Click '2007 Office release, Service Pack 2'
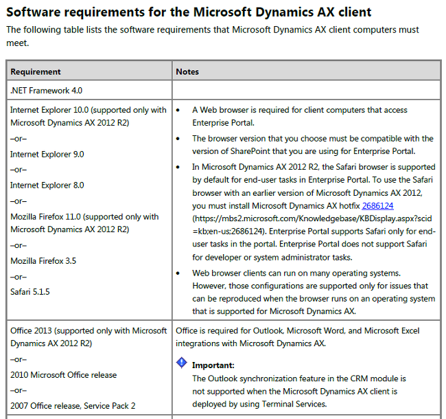The width and height of the screenshot is (446, 419). 73,406
